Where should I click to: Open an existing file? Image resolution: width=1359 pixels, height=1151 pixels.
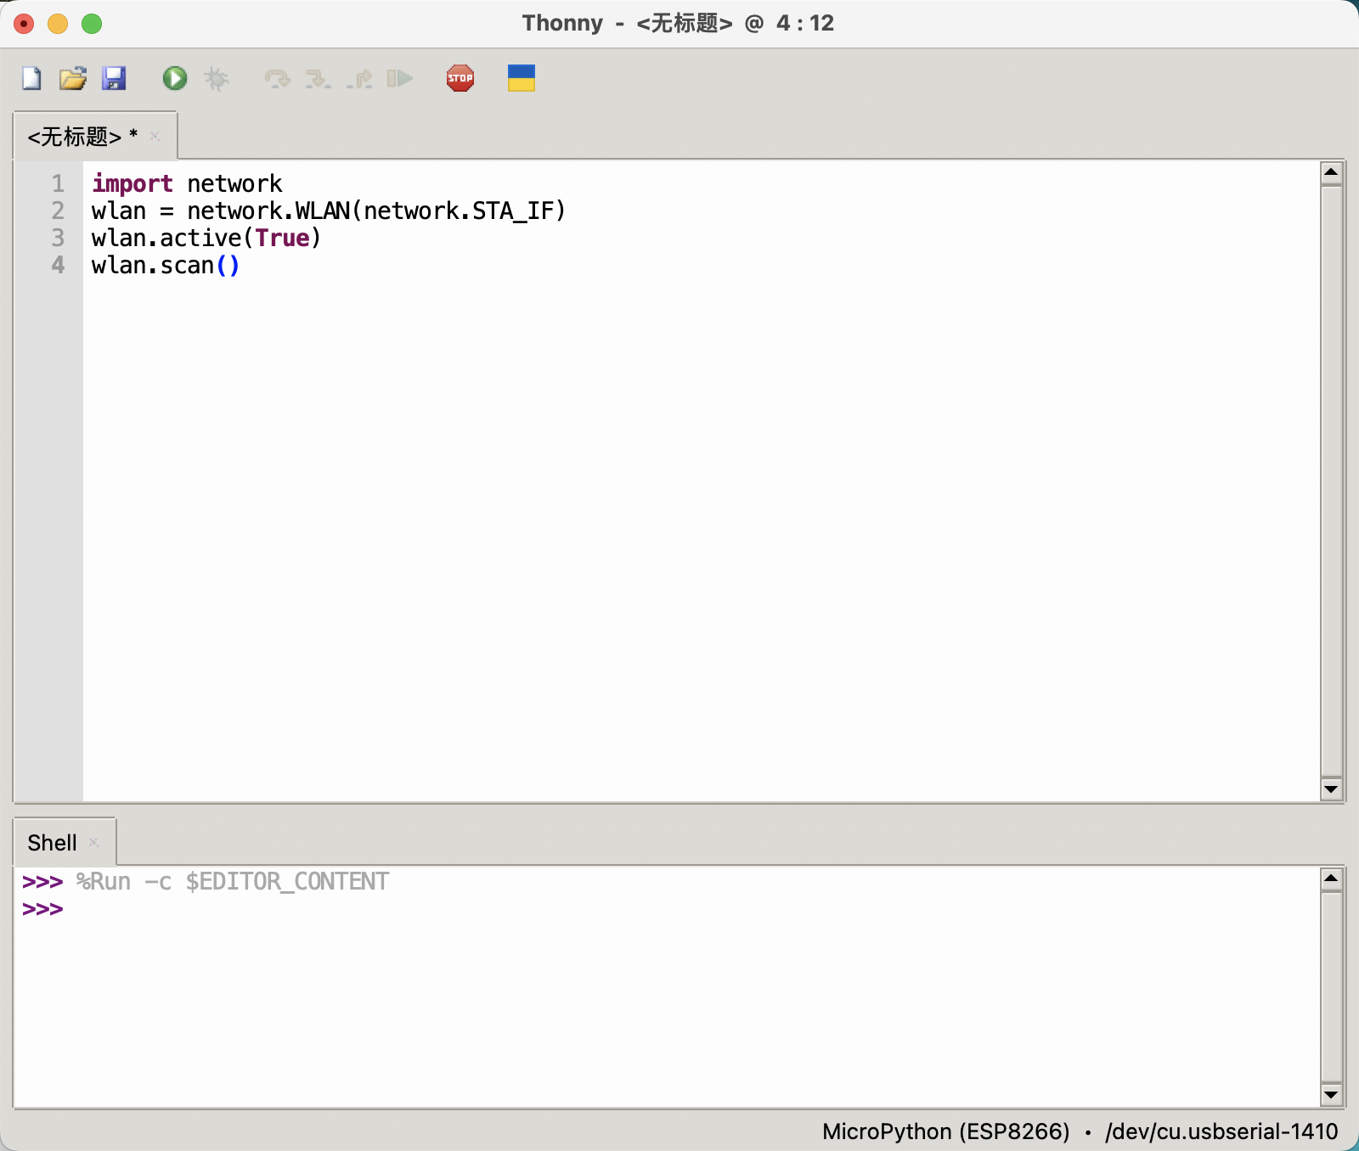pyautogui.click(x=73, y=78)
